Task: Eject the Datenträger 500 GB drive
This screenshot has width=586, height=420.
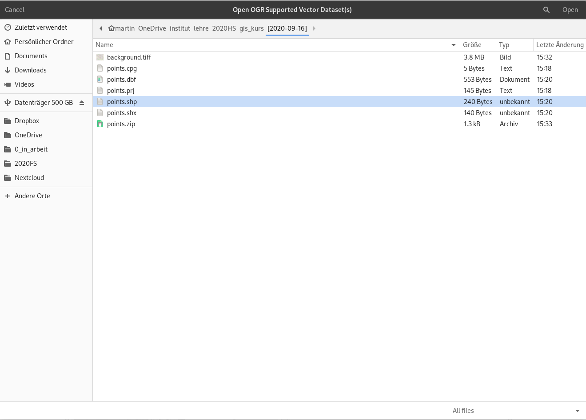Action: click(x=82, y=103)
